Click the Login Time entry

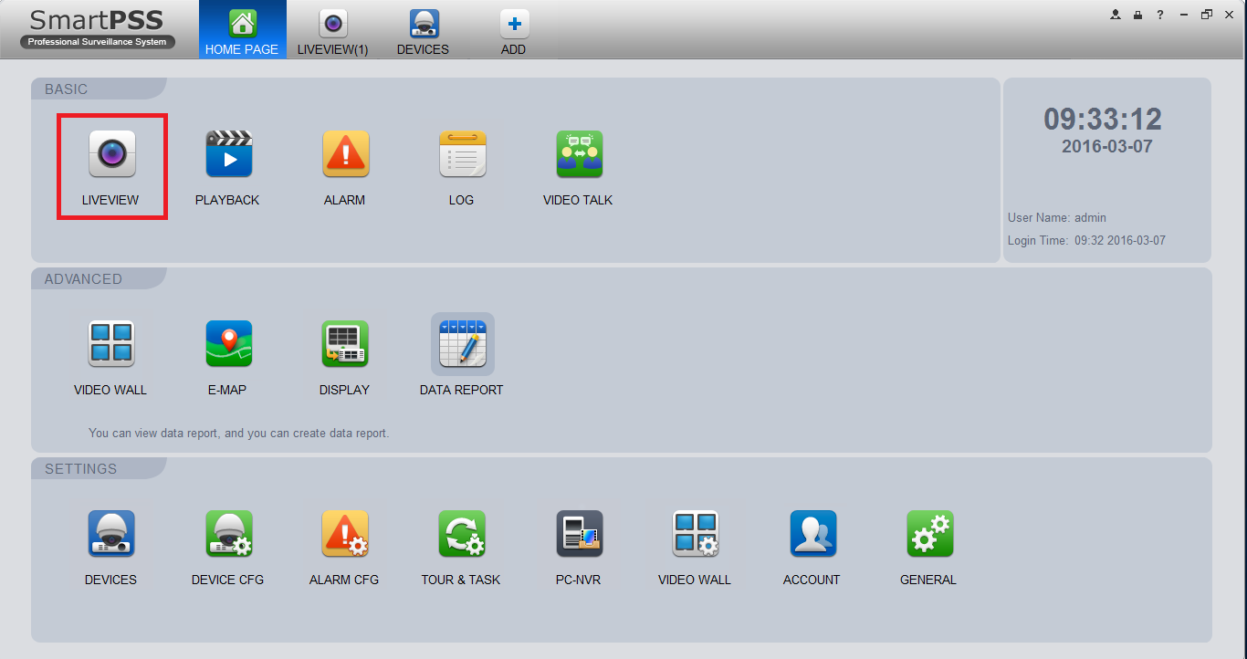coord(1086,241)
